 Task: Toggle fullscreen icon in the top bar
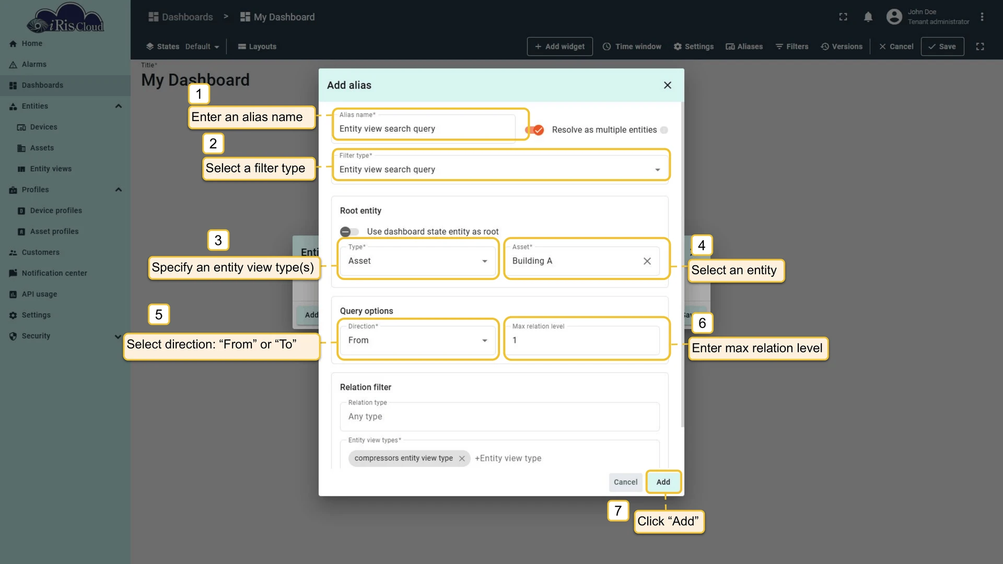point(843,17)
